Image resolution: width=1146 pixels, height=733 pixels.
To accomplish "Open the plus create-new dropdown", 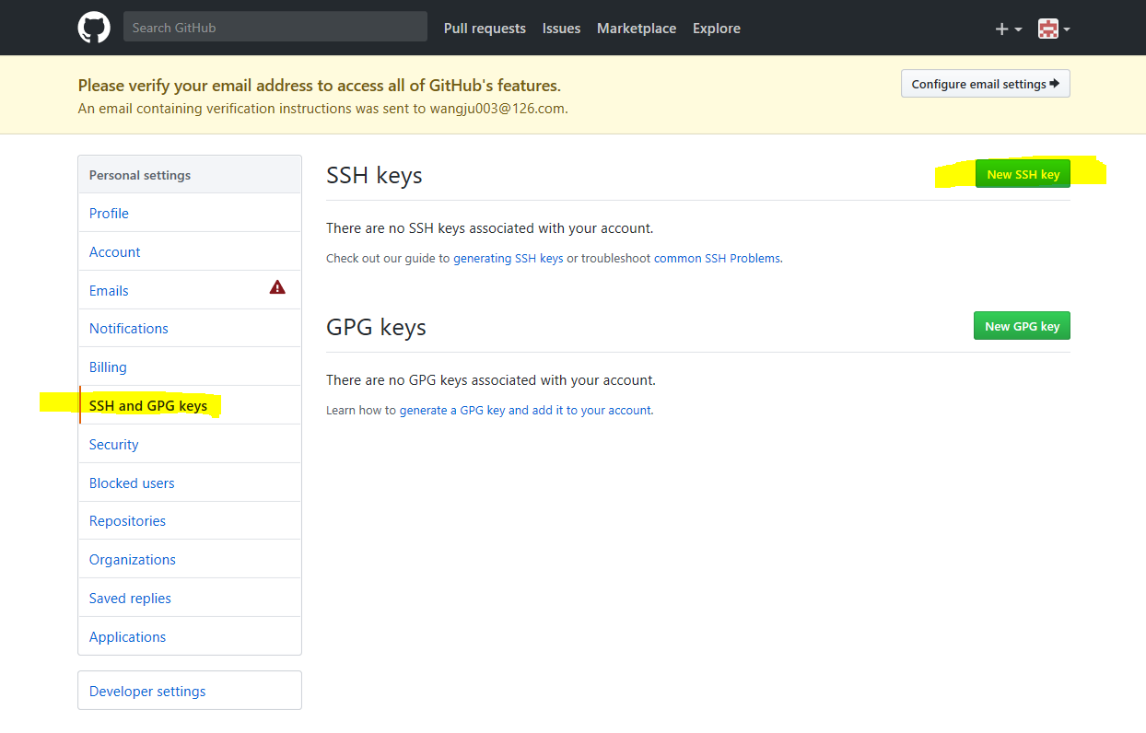I will pos(1009,29).
